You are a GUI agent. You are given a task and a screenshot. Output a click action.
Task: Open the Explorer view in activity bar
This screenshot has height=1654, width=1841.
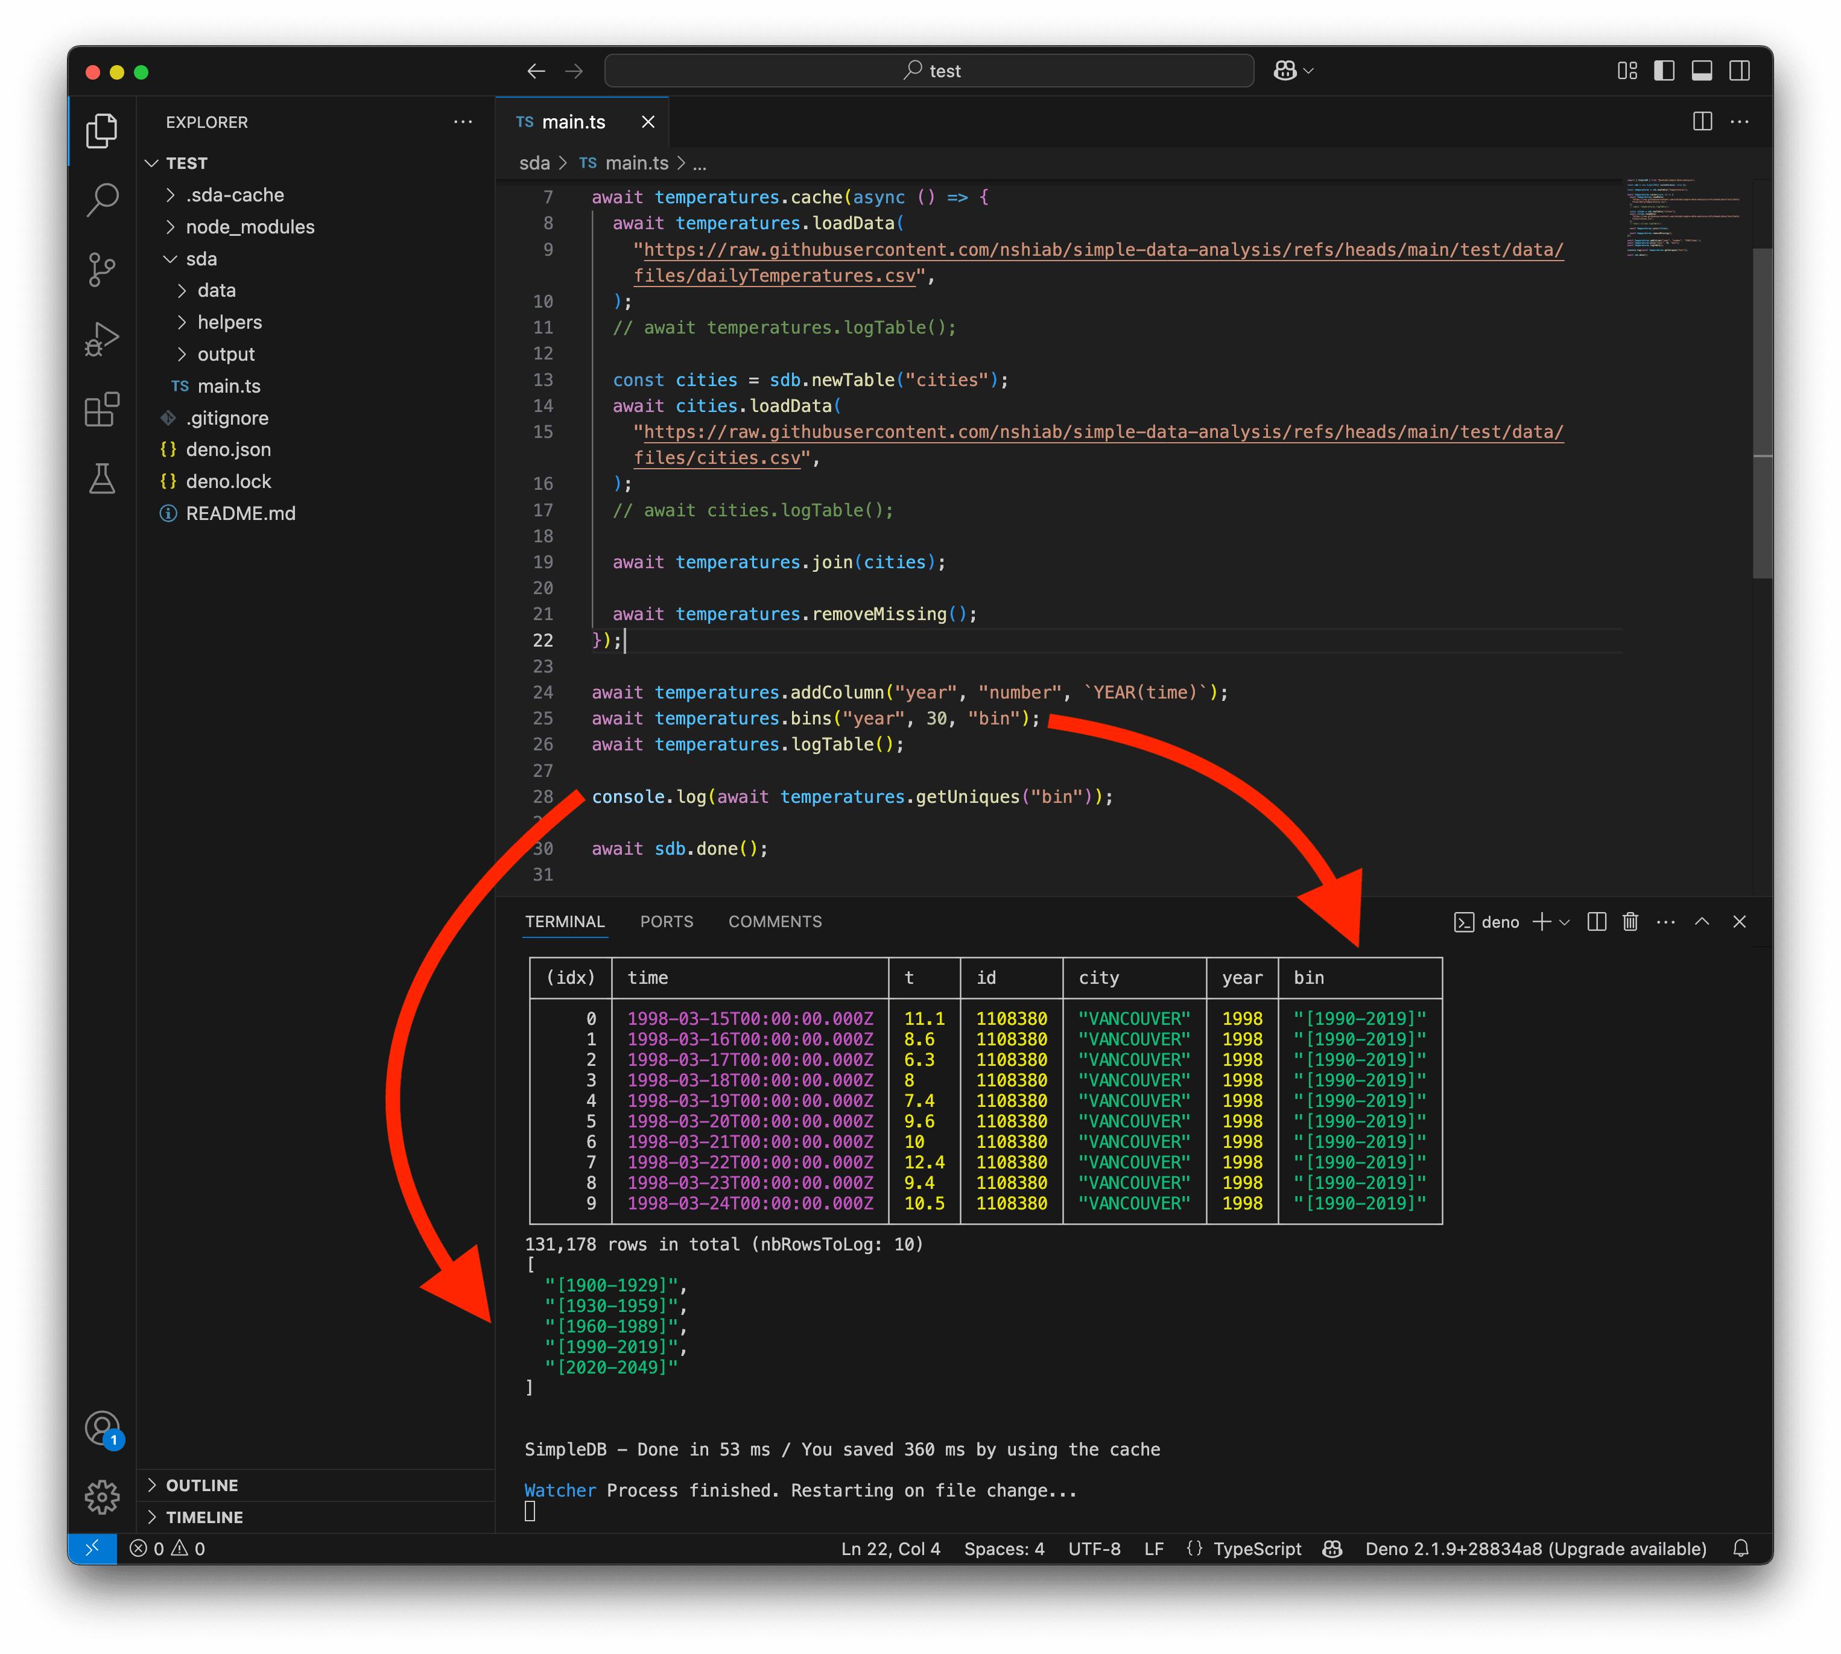(x=102, y=131)
